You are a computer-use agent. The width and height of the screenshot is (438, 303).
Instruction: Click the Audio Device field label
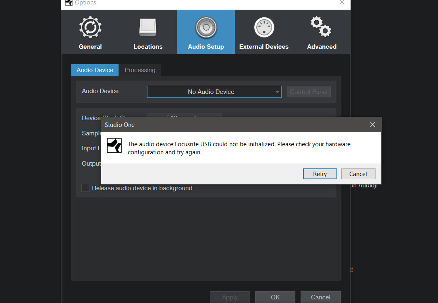100,91
